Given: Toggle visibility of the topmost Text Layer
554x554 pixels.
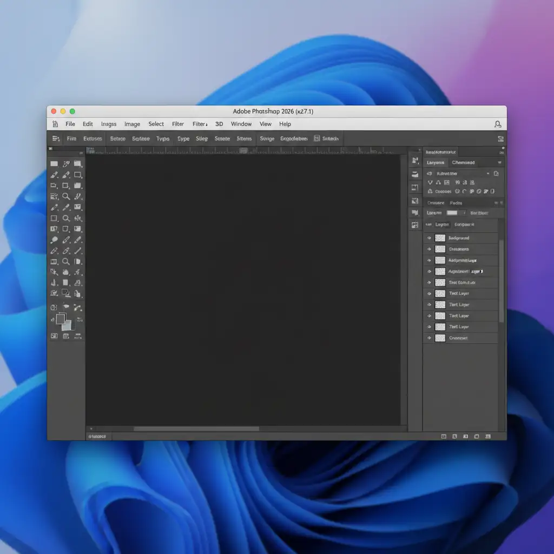Looking at the screenshot, I should pos(429,293).
